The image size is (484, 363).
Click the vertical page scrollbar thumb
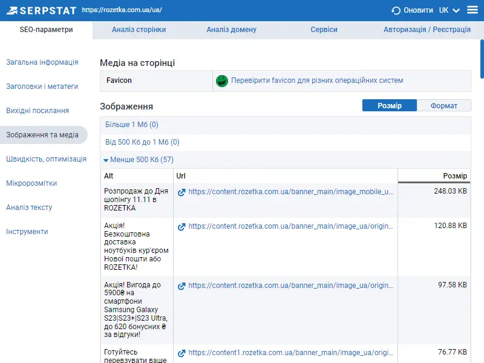(x=482, y=59)
